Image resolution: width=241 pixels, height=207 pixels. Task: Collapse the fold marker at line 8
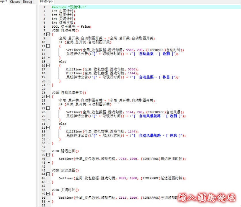pyautogui.click(x=48, y=34)
